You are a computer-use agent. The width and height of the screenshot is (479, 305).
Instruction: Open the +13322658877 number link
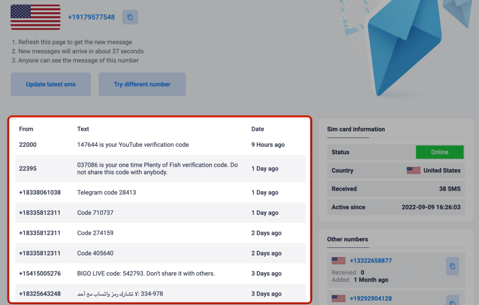point(370,261)
